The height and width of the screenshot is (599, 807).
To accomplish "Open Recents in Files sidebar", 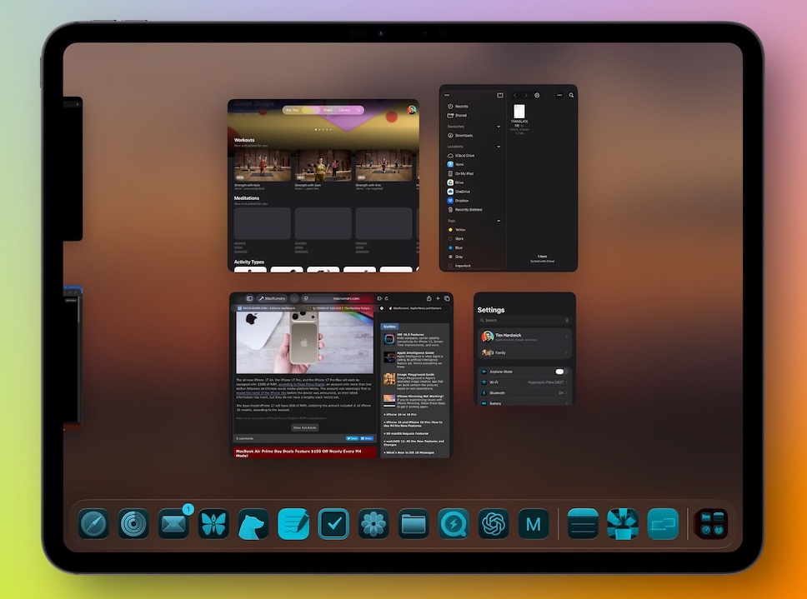I will point(460,107).
